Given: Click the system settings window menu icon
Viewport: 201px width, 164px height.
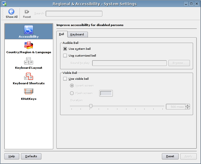Looking at the screenshot, I should point(4,4).
